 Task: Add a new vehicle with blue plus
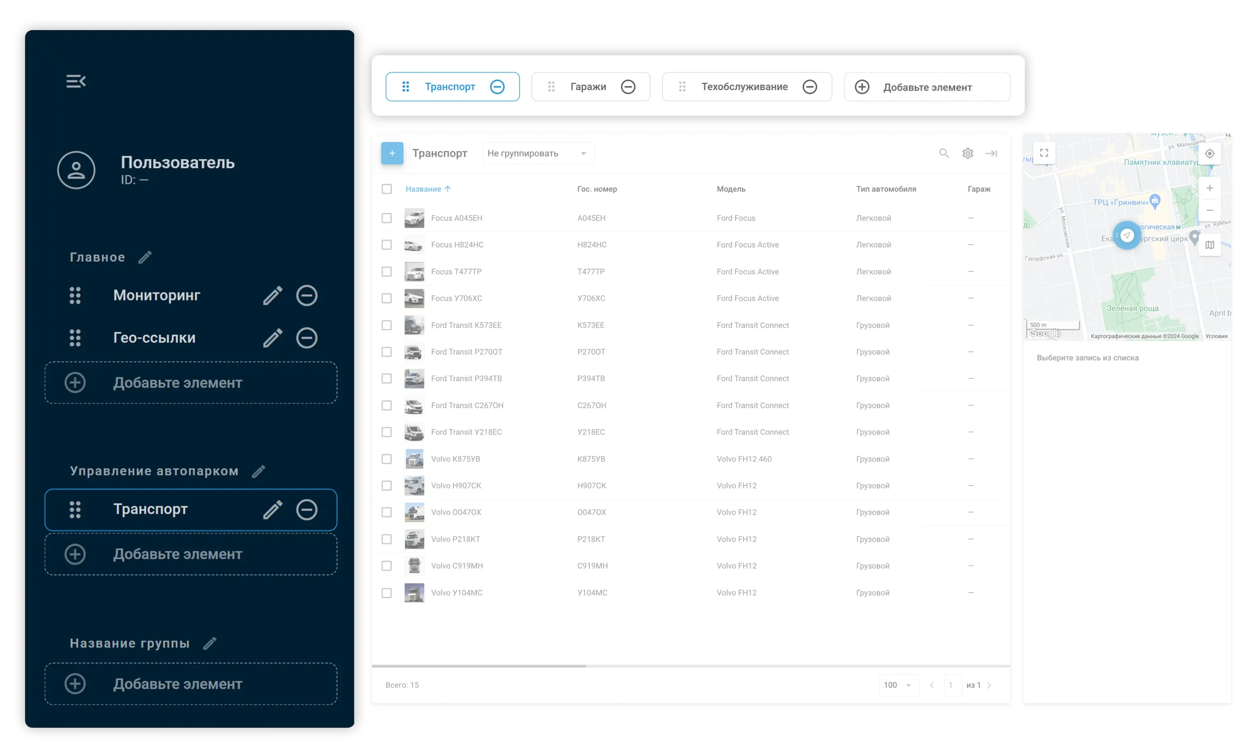pos(392,153)
